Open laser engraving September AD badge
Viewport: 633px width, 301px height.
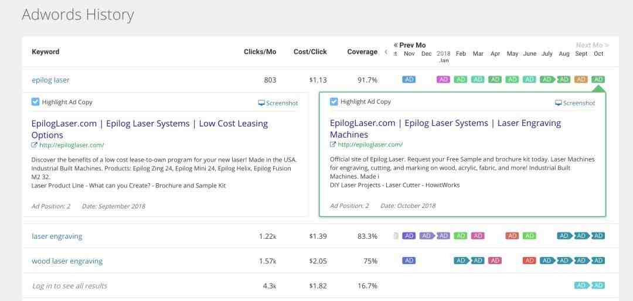pos(583,235)
